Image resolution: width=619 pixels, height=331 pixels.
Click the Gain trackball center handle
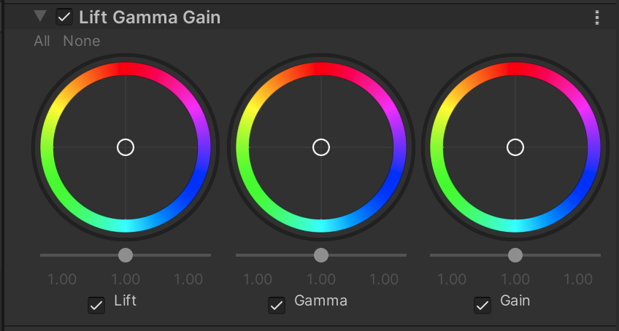pos(515,147)
